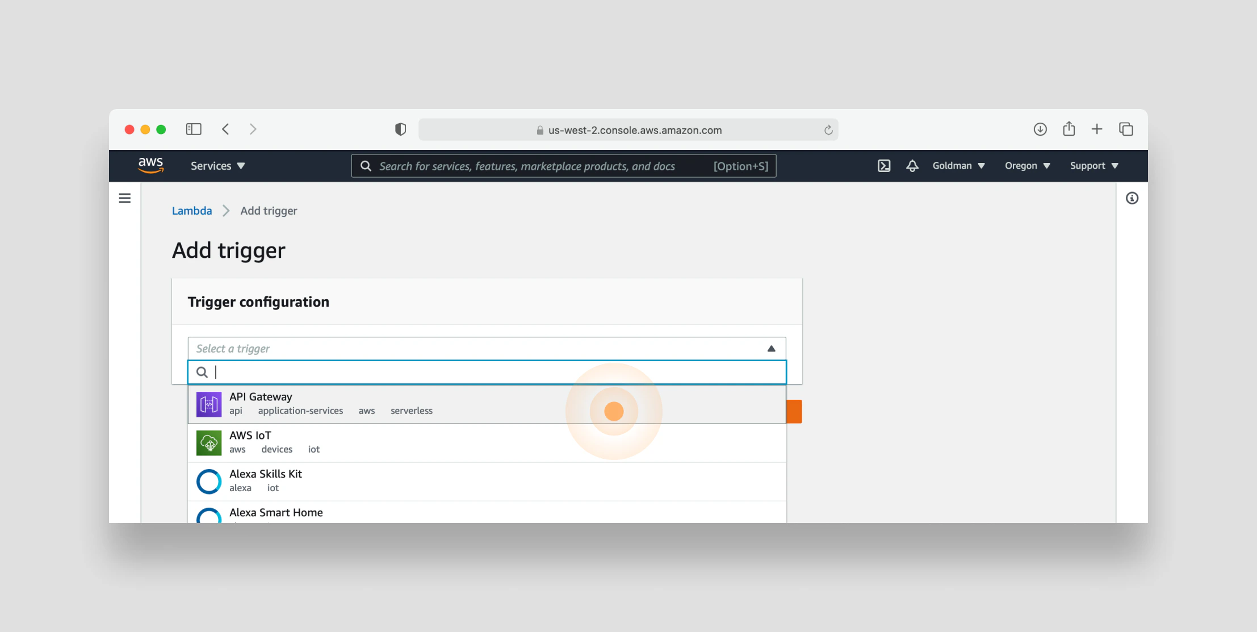Go back in browser history
The image size is (1257, 632).
coord(225,129)
